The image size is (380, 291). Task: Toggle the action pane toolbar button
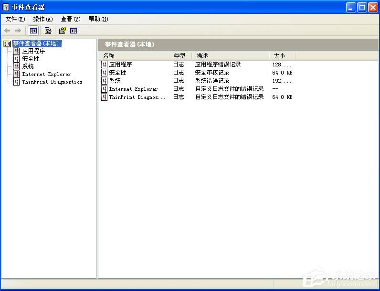tap(74, 31)
